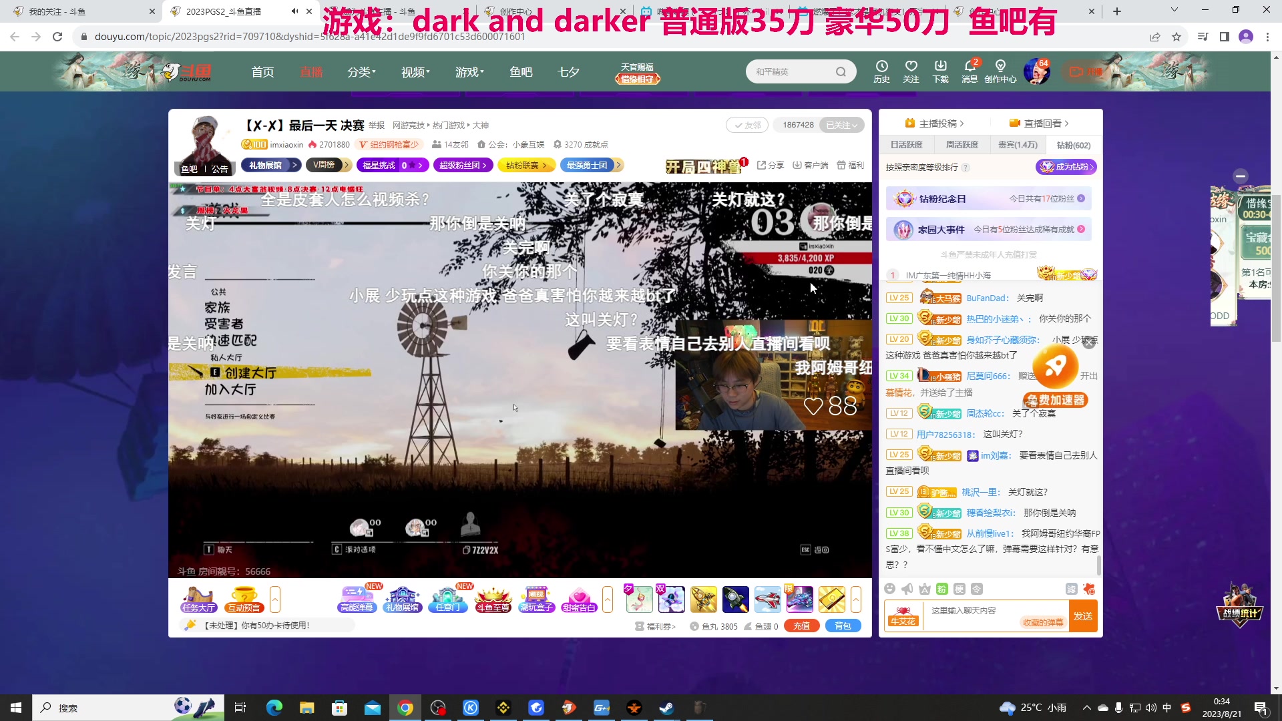Toggle the 已关注 followed button
1282x721 pixels.
[x=841, y=125]
